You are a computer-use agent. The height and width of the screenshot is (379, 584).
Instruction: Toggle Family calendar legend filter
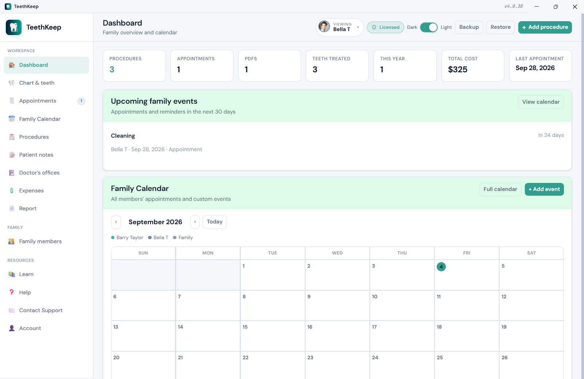click(183, 238)
